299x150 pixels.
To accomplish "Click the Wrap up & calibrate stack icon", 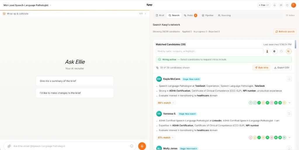I will [4, 14].
